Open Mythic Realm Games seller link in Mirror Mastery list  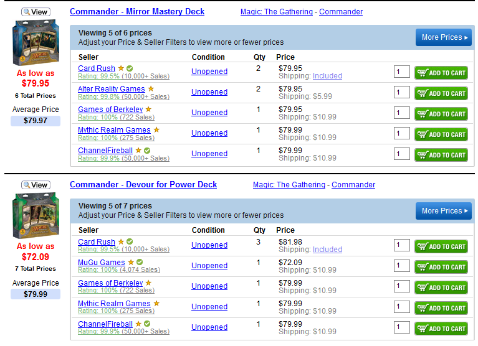(114, 130)
